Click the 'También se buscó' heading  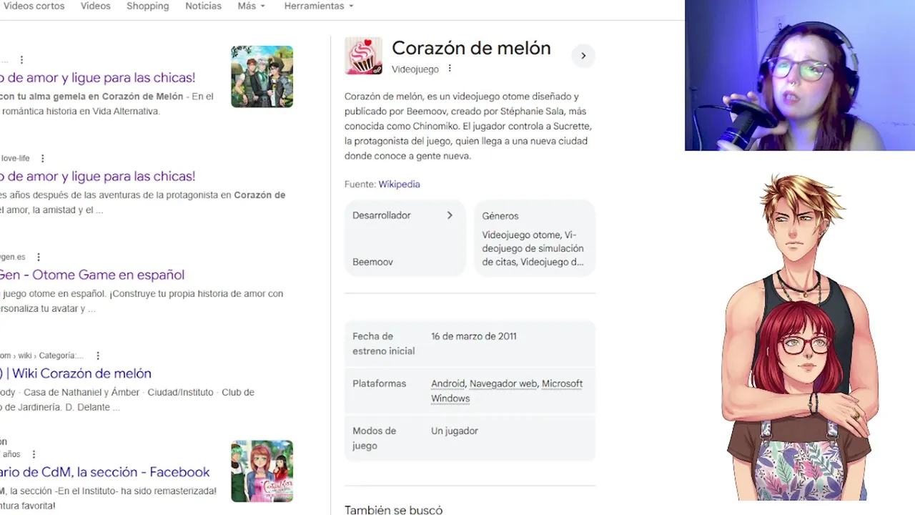point(393,509)
